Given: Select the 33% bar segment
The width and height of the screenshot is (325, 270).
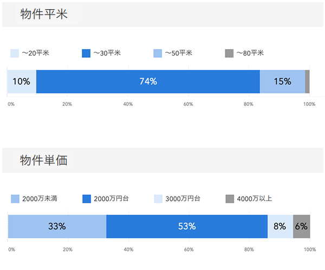Looking at the screenshot, I should pos(57,226).
